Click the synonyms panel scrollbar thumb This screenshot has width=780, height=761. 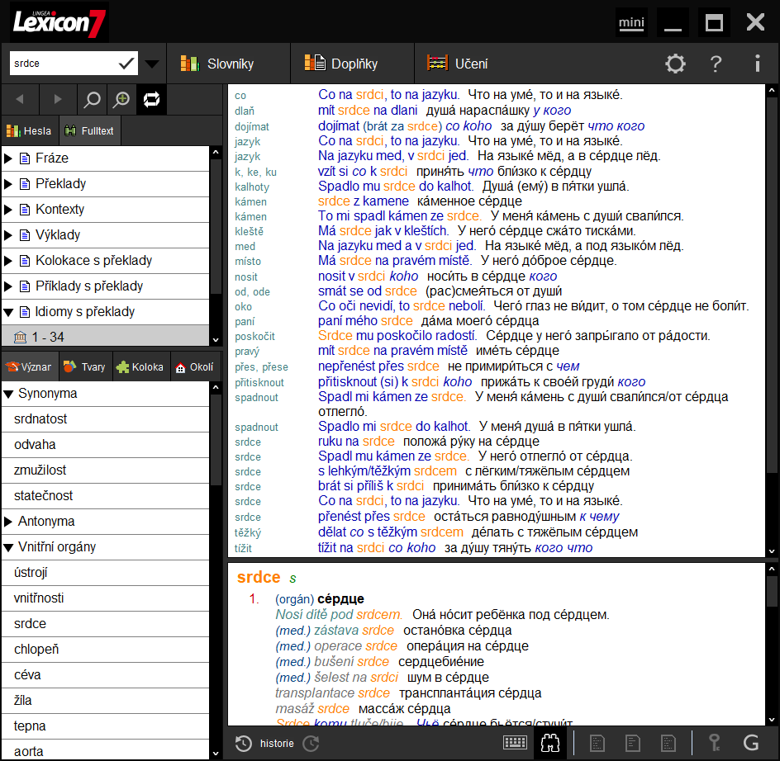coord(216,441)
